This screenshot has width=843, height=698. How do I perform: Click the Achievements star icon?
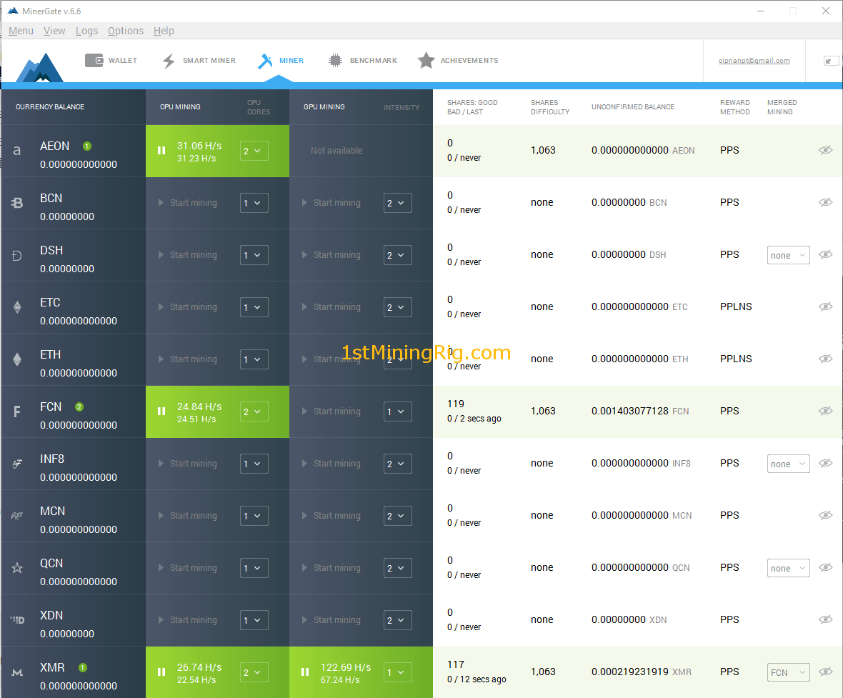(x=427, y=60)
